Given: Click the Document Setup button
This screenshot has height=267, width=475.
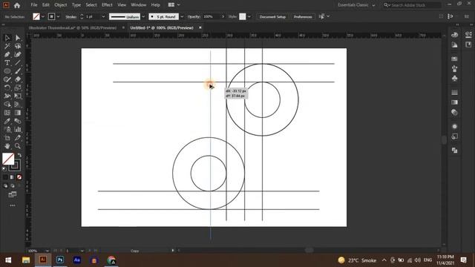Looking at the screenshot, I should coord(272,16).
